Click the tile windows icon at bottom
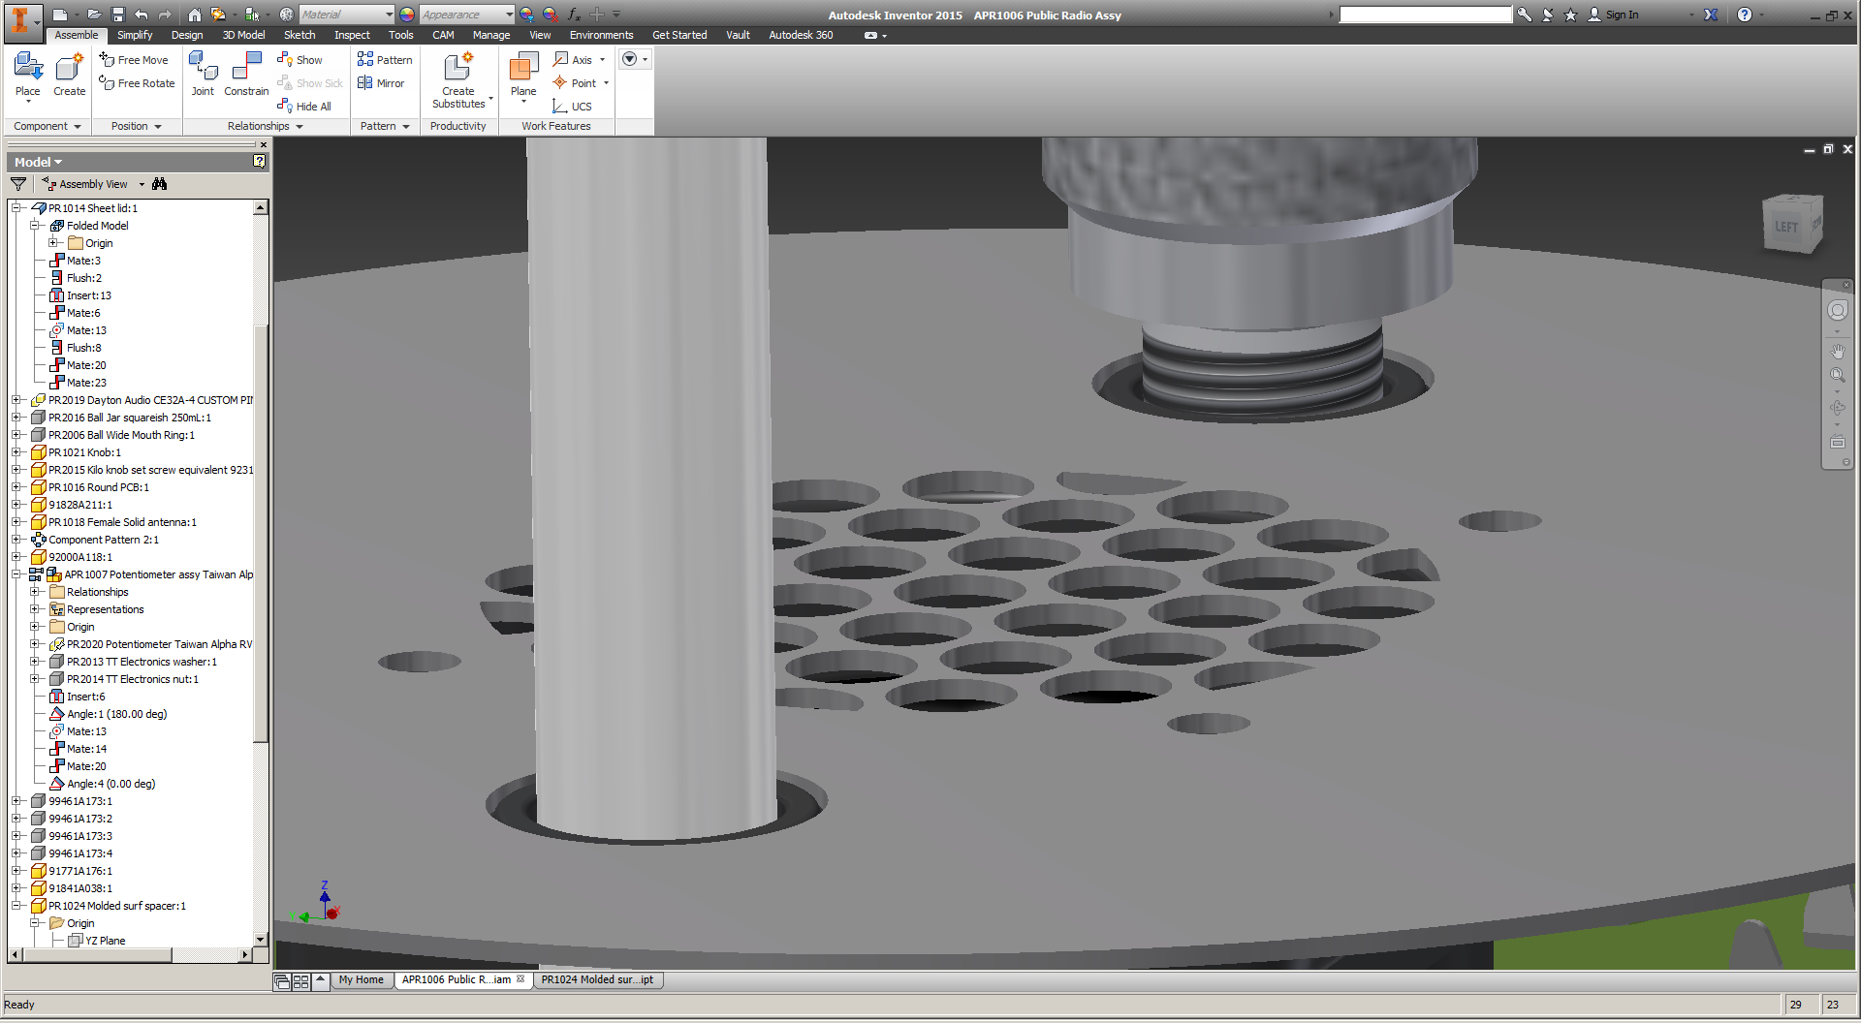This screenshot has height=1023, width=1861. (300, 981)
